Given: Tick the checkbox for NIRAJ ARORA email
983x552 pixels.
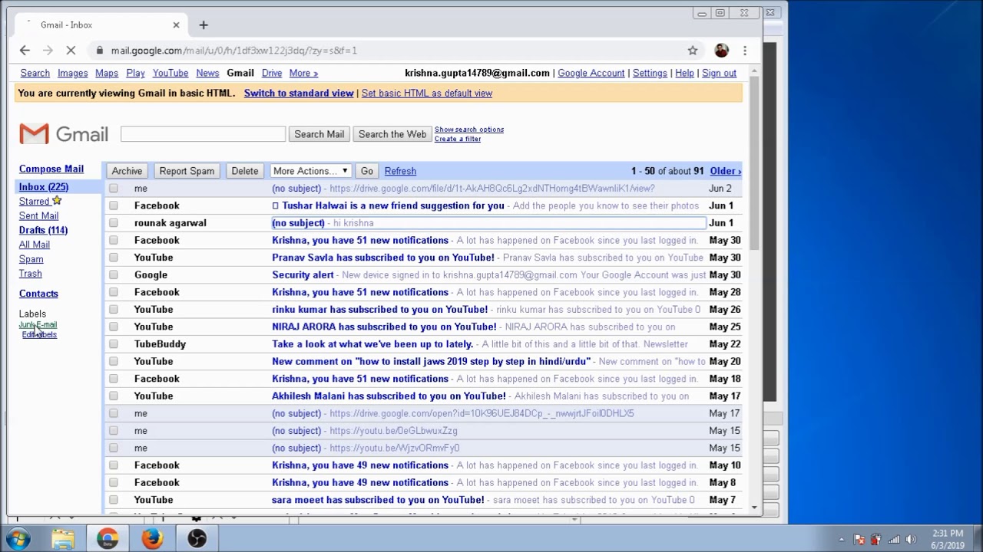Looking at the screenshot, I should point(114,327).
